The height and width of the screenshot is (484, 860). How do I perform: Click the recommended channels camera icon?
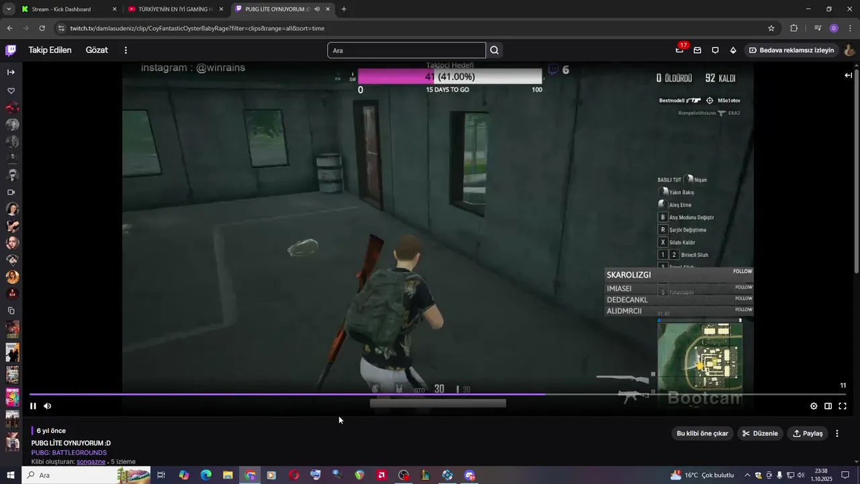point(11,192)
